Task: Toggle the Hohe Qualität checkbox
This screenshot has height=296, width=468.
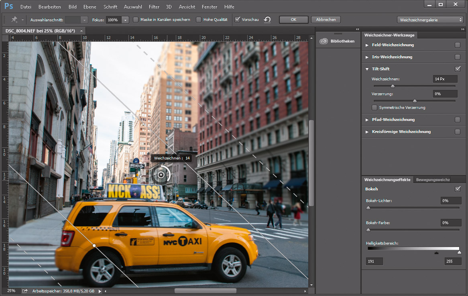Action: (199, 20)
